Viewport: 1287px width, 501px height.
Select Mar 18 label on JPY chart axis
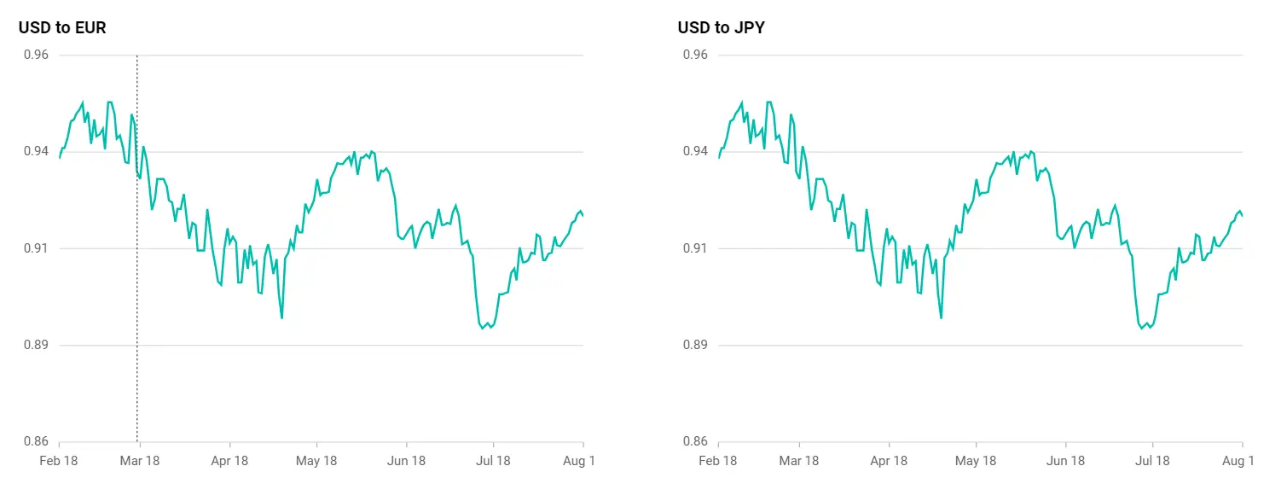(x=798, y=461)
